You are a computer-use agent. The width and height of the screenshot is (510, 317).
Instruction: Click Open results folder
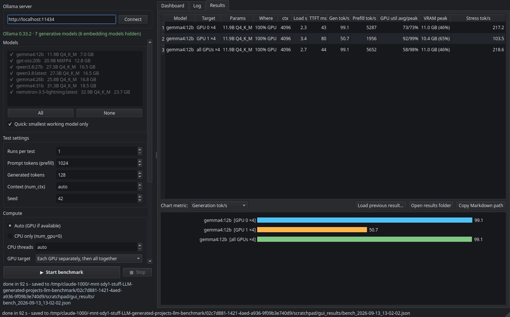(x=431, y=206)
